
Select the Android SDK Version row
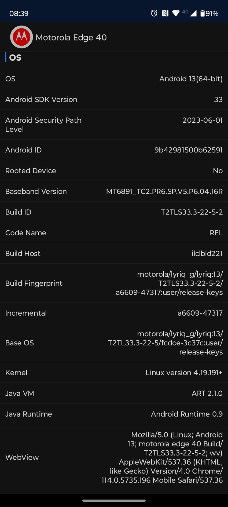[114, 99]
